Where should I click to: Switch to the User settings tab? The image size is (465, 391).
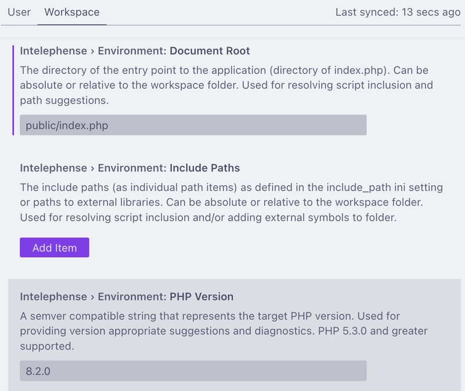(x=19, y=12)
